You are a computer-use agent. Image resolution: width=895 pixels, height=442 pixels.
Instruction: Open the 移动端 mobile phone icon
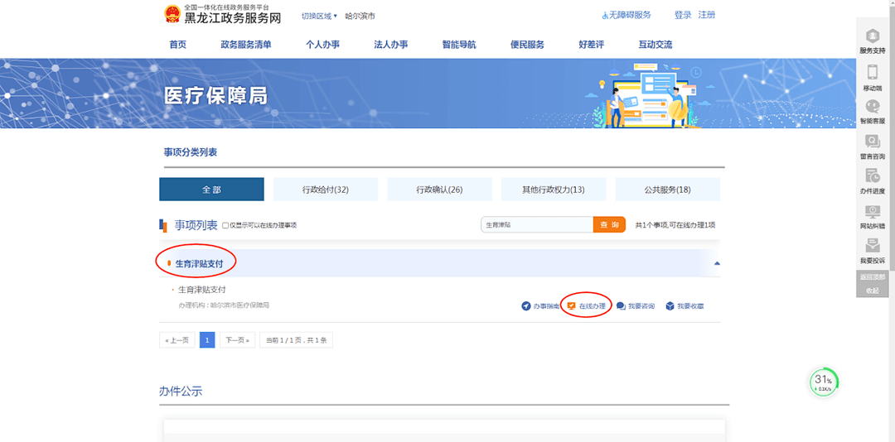(872, 74)
